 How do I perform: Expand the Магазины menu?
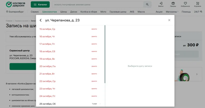(x=172, y=12)
